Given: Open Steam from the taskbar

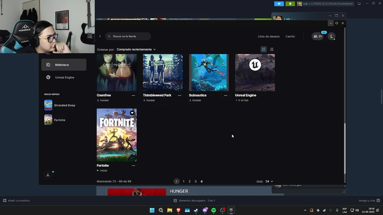Looking at the screenshot, I should (x=196, y=210).
